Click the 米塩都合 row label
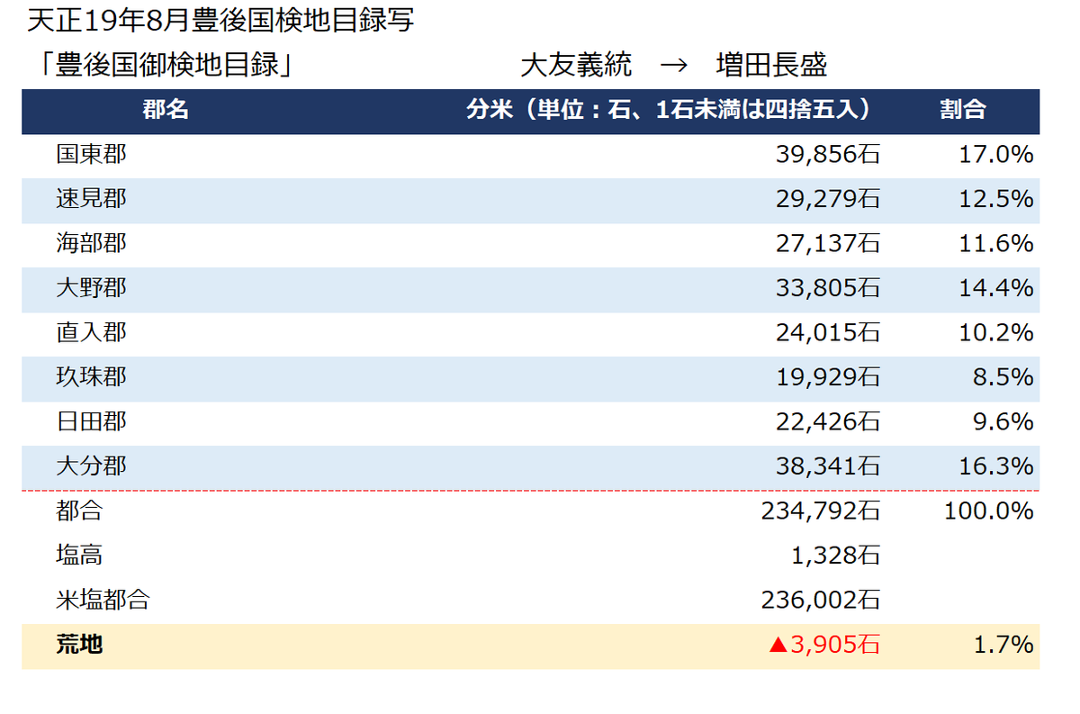This screenshot has width=1080, height=714. [x=103, y=601]
